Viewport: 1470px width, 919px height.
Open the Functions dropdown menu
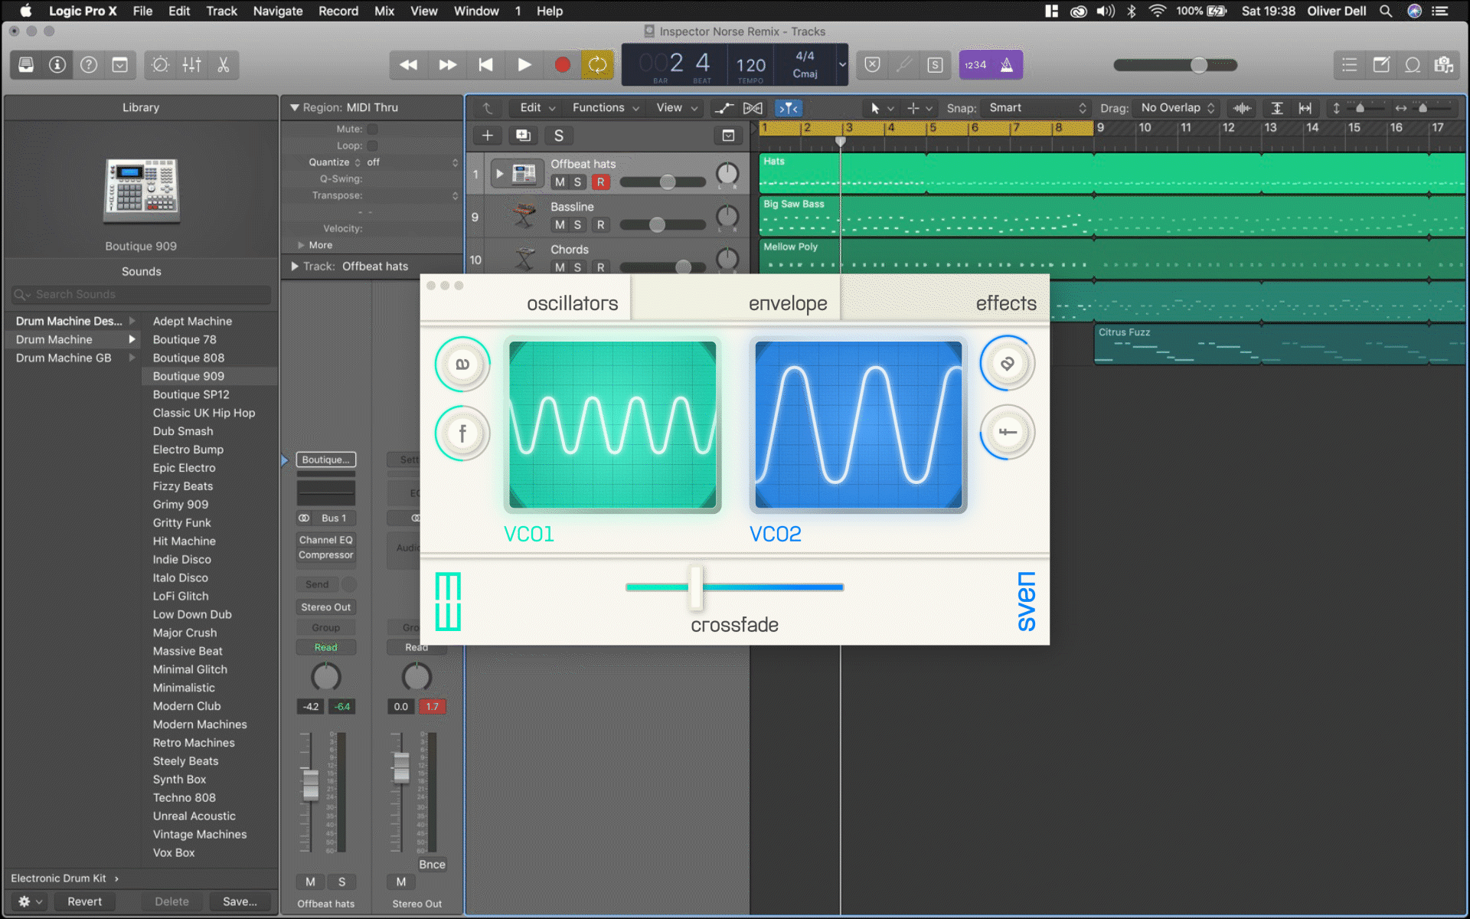606,108
